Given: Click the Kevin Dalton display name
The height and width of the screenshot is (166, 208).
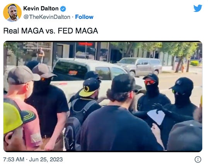Looking at the screenshot, I should pos(41,8).
